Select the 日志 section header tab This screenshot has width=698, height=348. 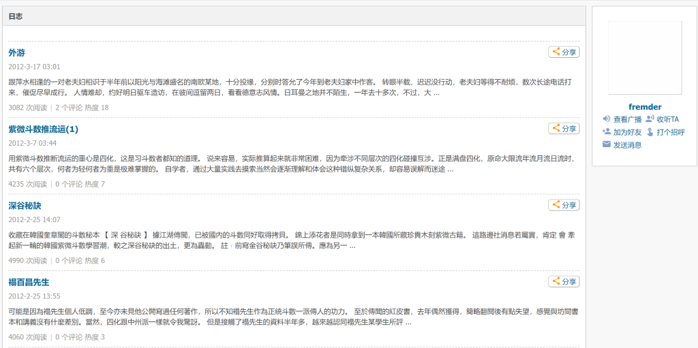[16, 16]
